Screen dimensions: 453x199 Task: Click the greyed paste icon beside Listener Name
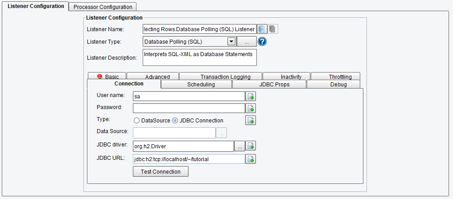click(273, 29)
